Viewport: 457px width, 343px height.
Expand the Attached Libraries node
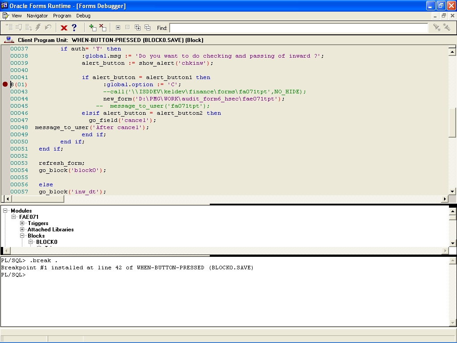[22, 230]
